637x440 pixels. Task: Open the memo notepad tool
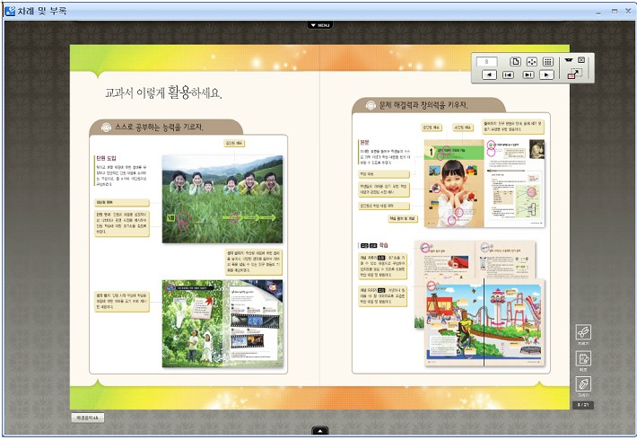[x=583, y=358]
